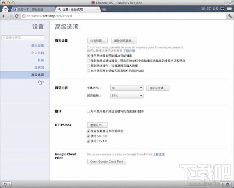Image resolution: width=234 pixels, height=188 pixels.
Task: Click the 隐私设置 section label
Action: 61,41
